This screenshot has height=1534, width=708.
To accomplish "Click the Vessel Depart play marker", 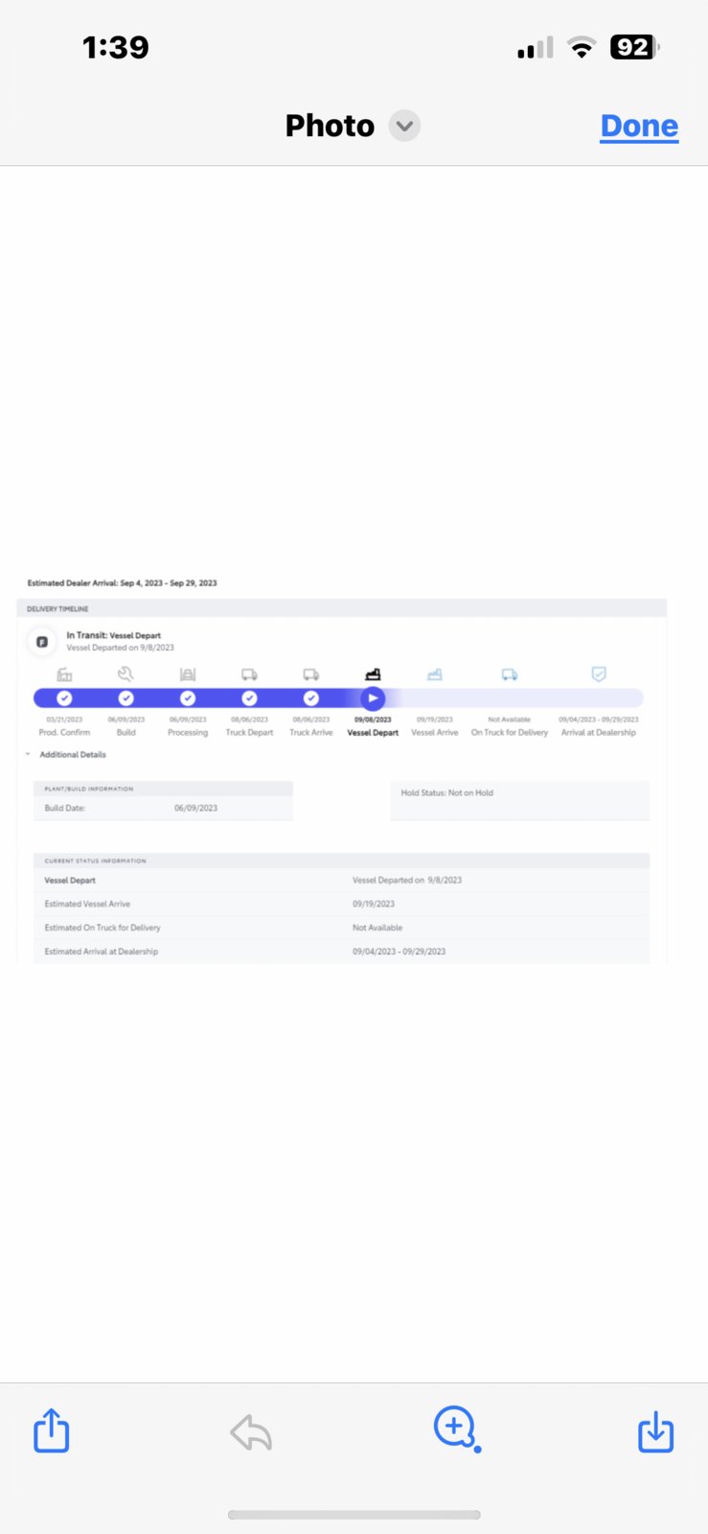I will click(373, 698).
